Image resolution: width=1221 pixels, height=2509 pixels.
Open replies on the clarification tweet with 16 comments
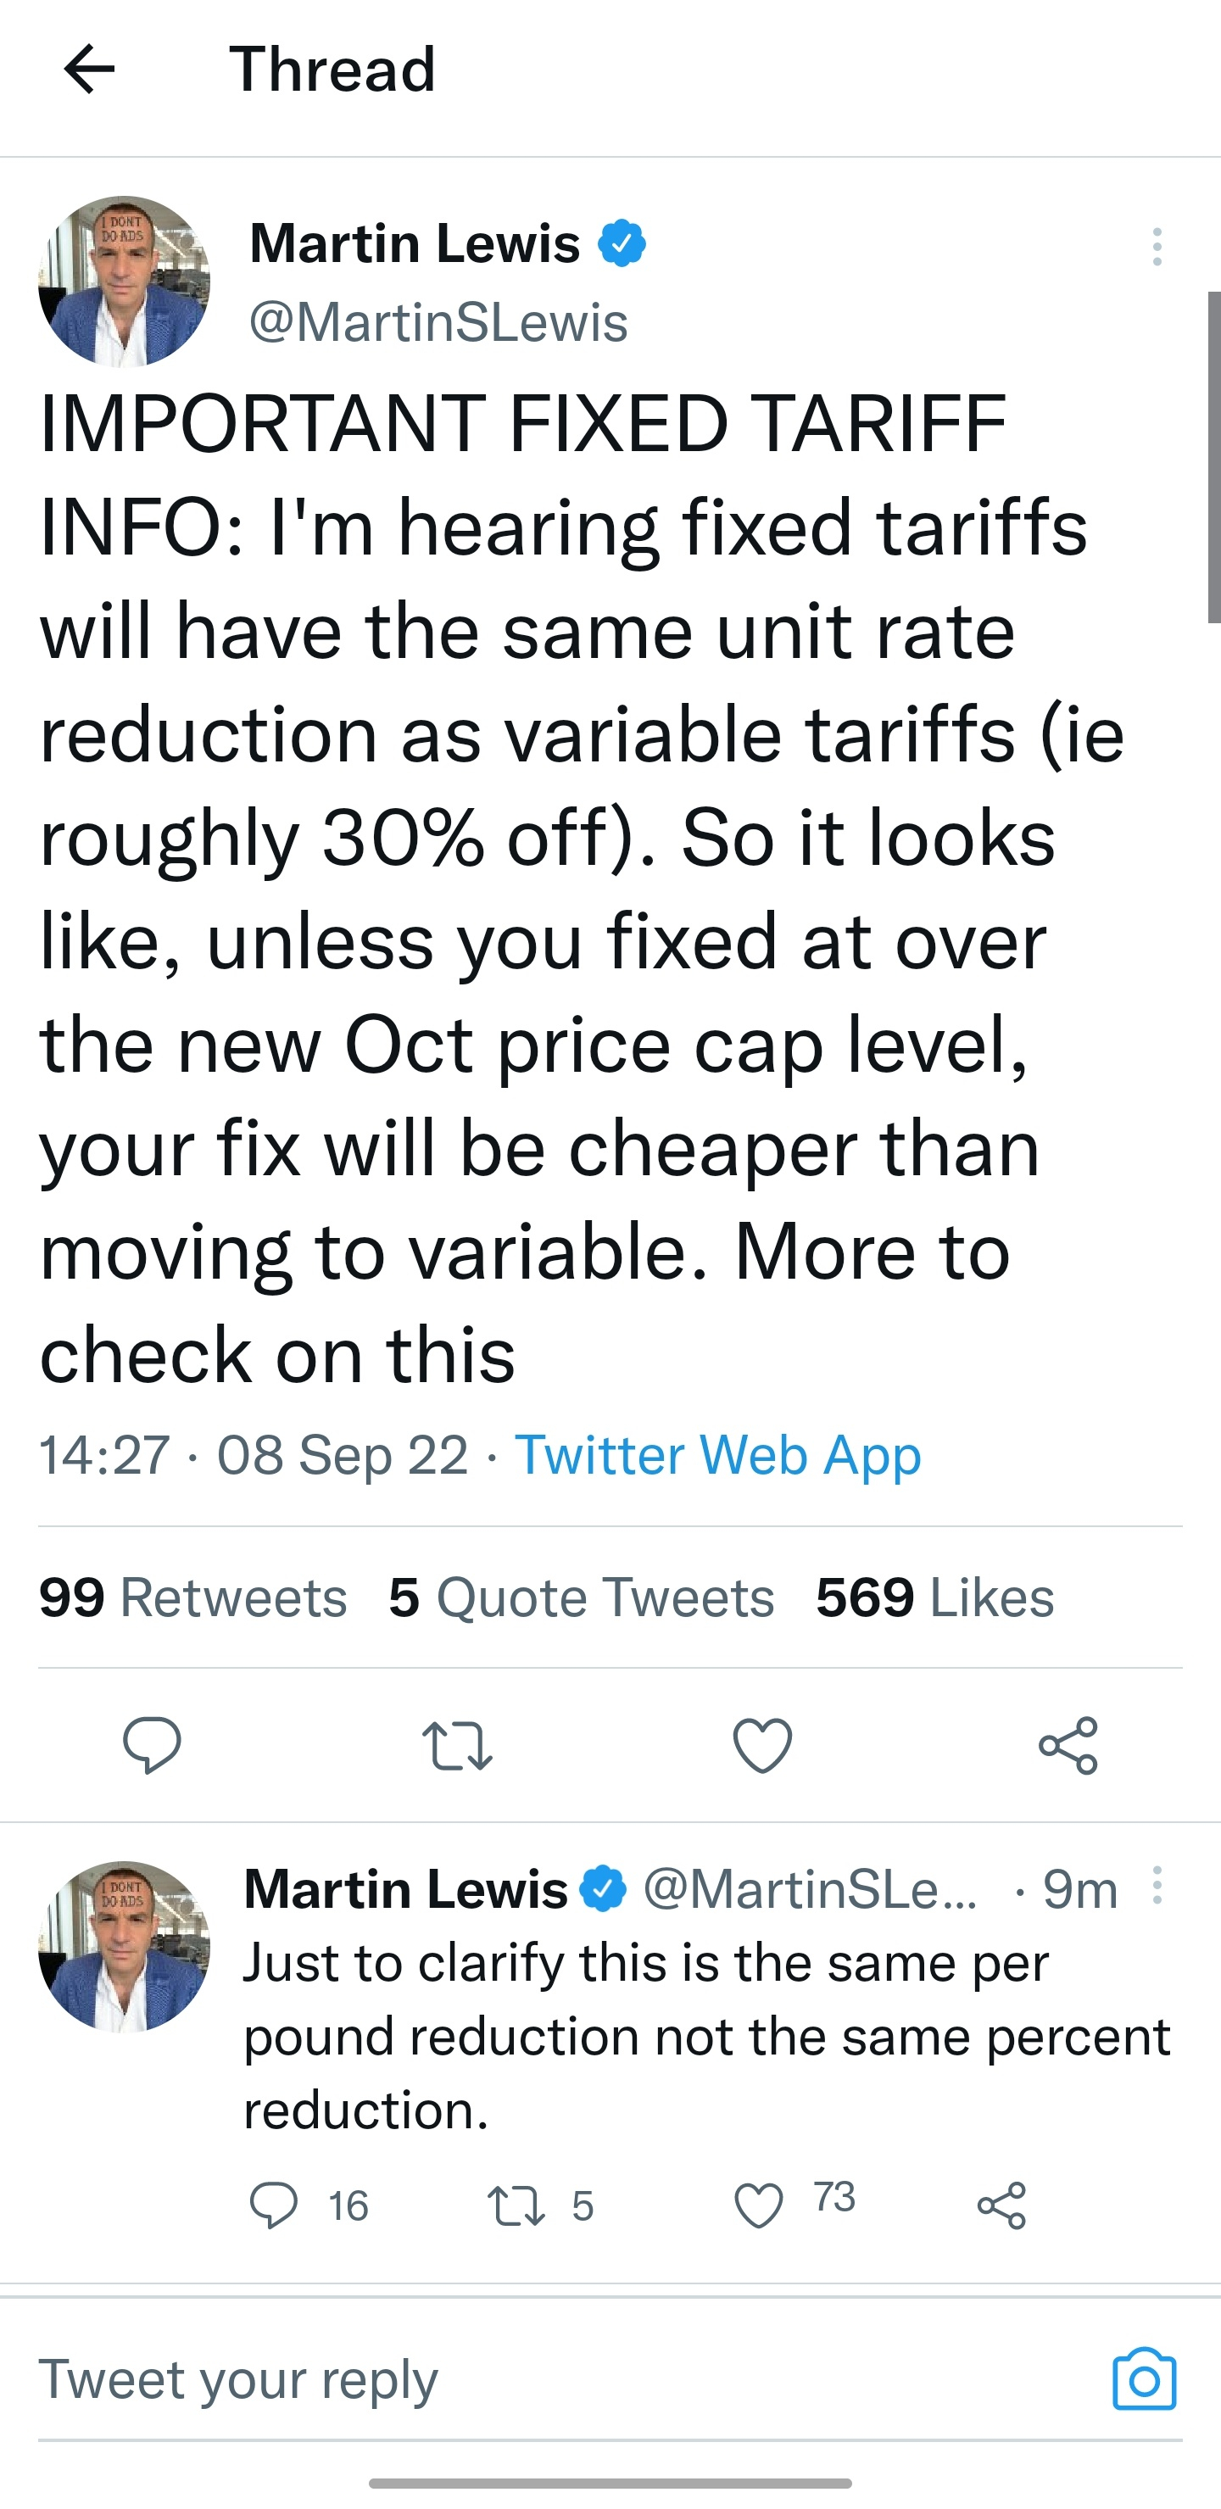[x=274, y=2205]
